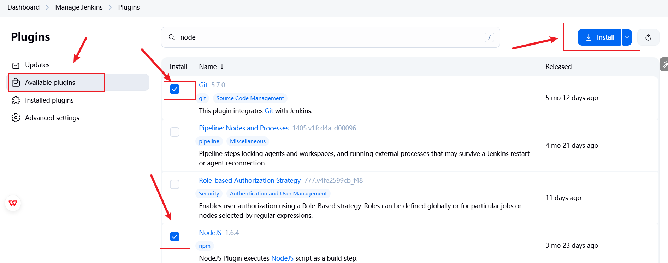Expand chevron after Manage Jenkins breadcrumb
The width and height of the screenshot is (668, 263).
[x=110, y=7]
